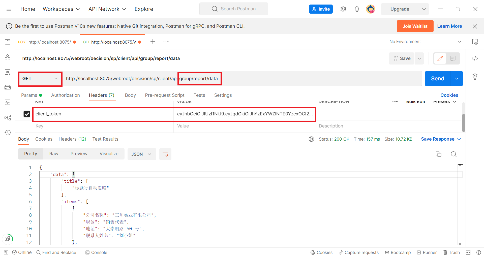The height and width of the screenshot is (257, 484).
Task: Open Environments in the sidebar
Action: coord(8,72)
